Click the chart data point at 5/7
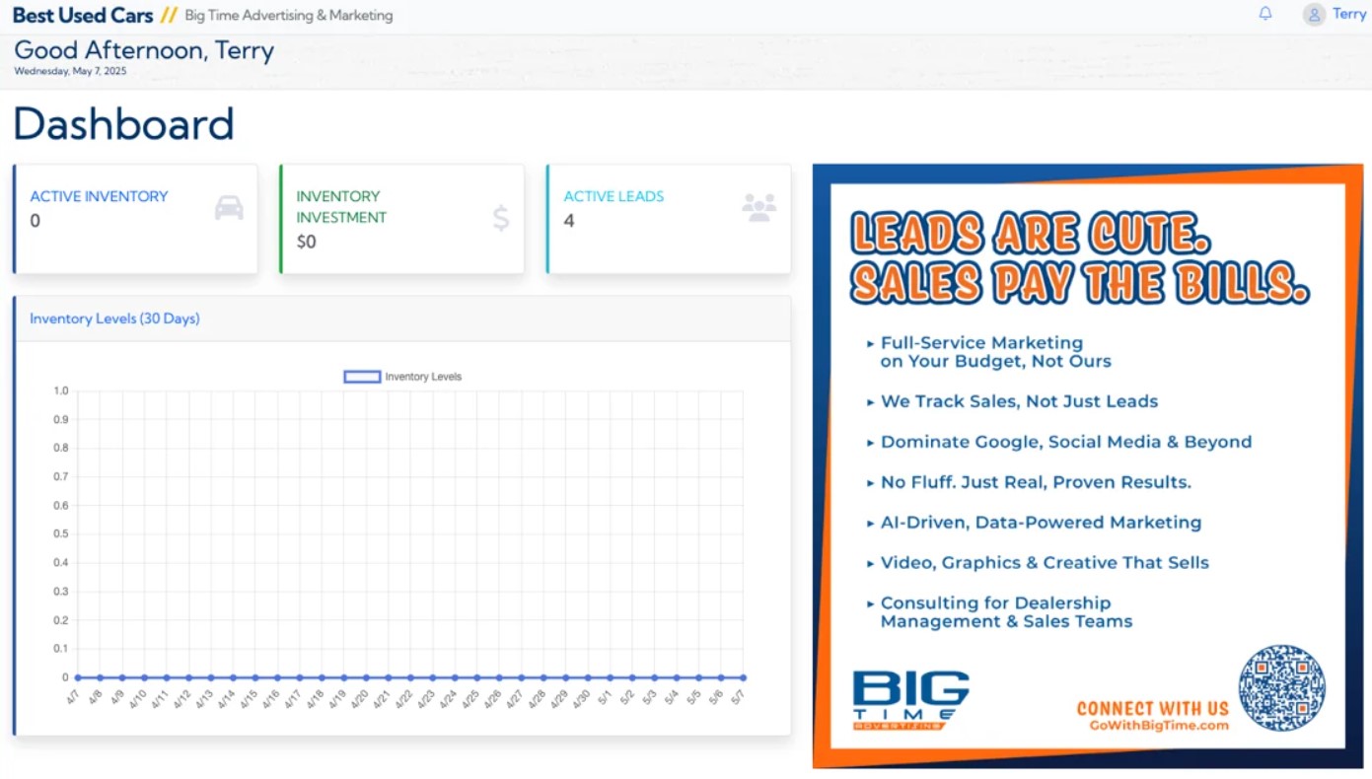This screenshot has width=1372, height=779. 743,677
